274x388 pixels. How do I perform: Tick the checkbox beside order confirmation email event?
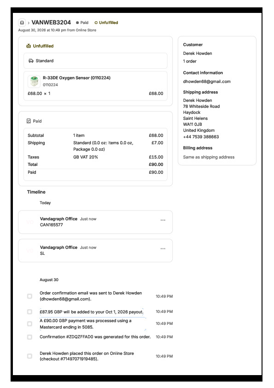[29, 296]
